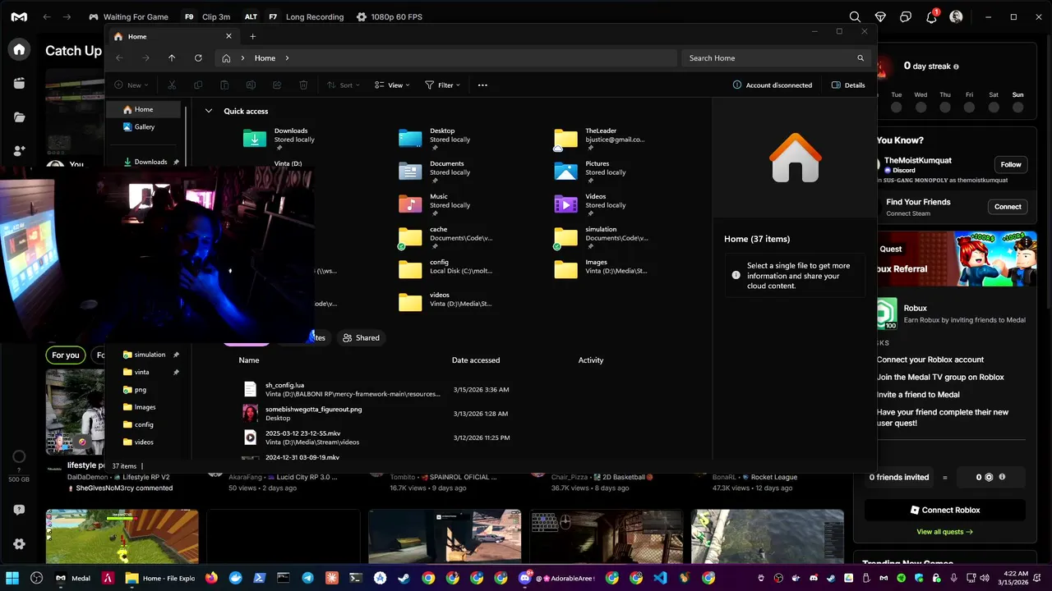Select the Home tab in File Explorer
This screenshot has width=1052, height=591.
(x=173, y=36)
